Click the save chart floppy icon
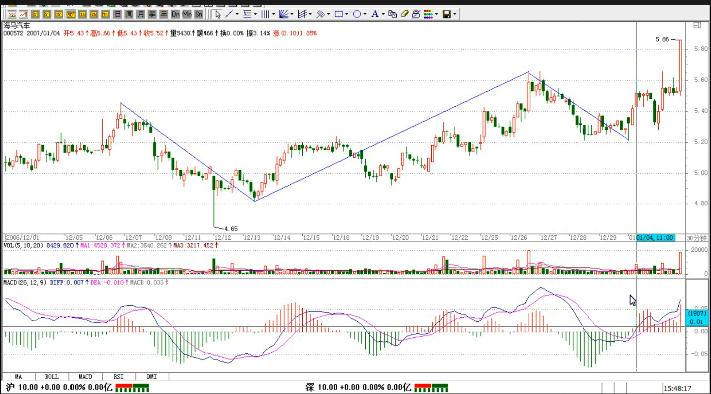Screen dimensions: 711x394 coord(447,14)
